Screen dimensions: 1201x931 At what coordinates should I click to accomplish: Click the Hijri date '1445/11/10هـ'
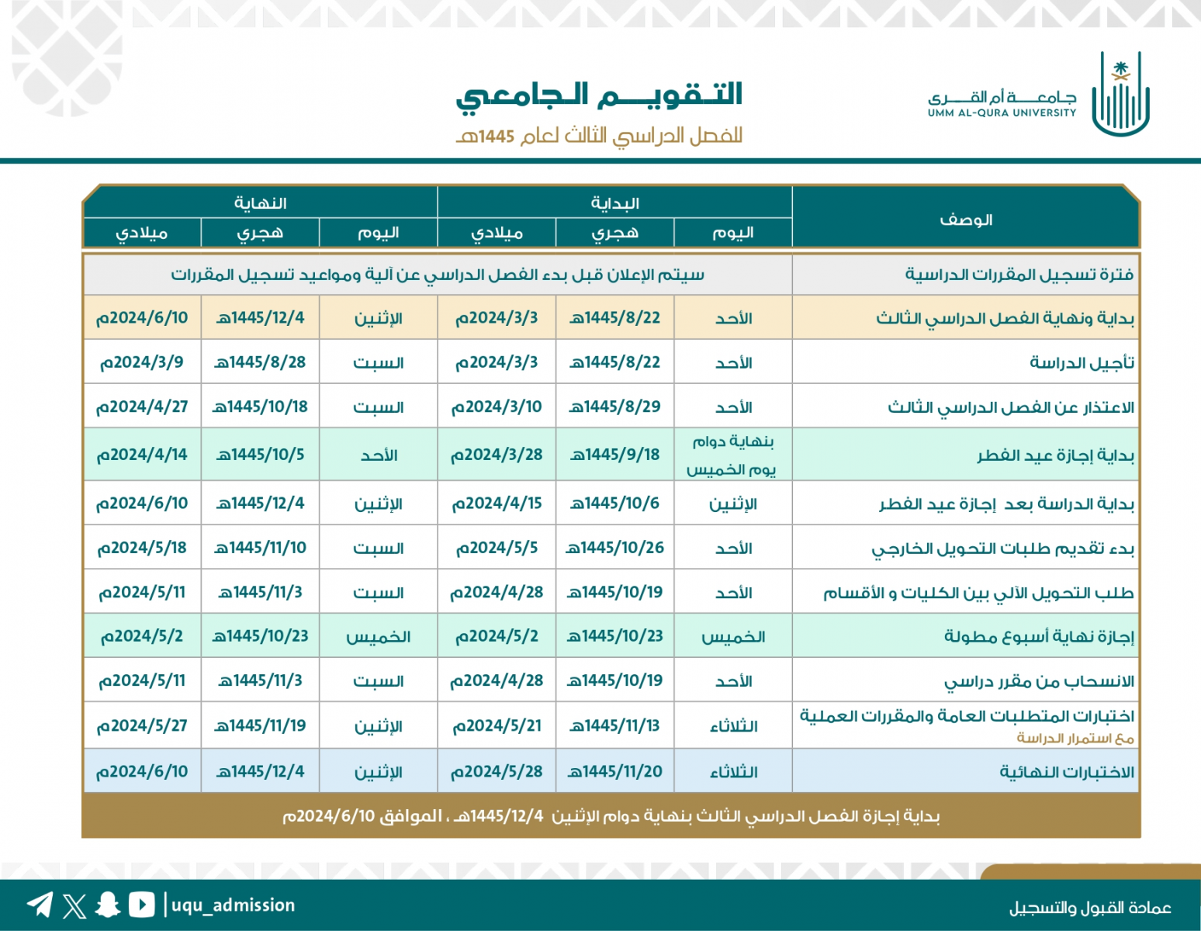click(260, 548)
